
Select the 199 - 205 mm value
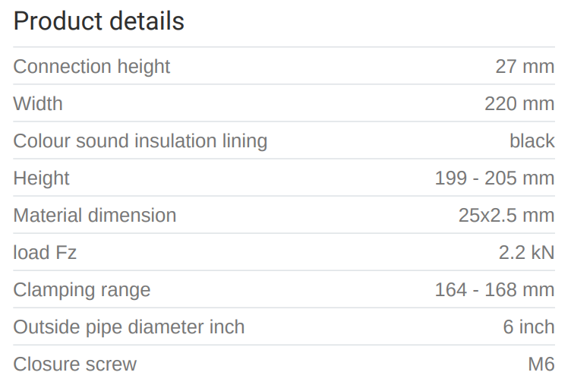(494, 178)
